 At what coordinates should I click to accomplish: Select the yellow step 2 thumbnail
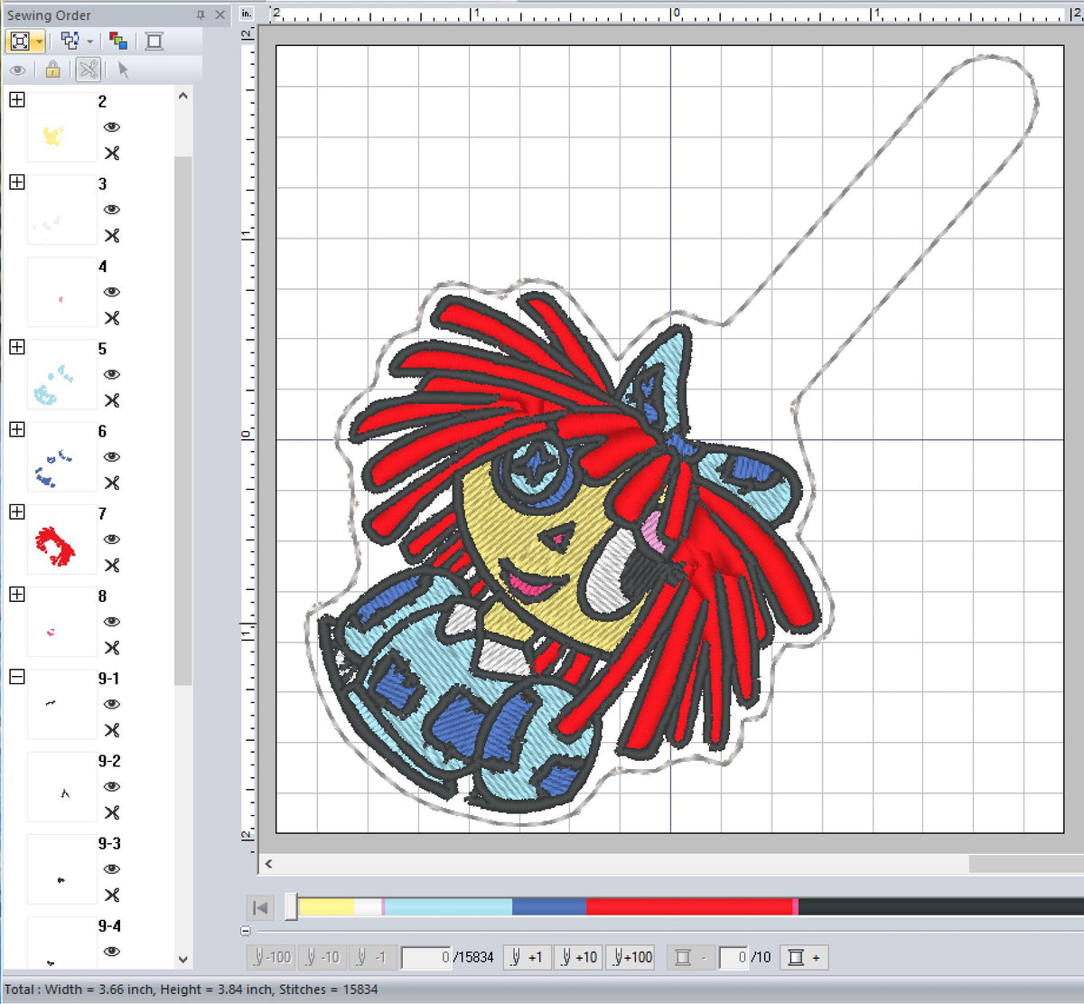click(61, 127)
